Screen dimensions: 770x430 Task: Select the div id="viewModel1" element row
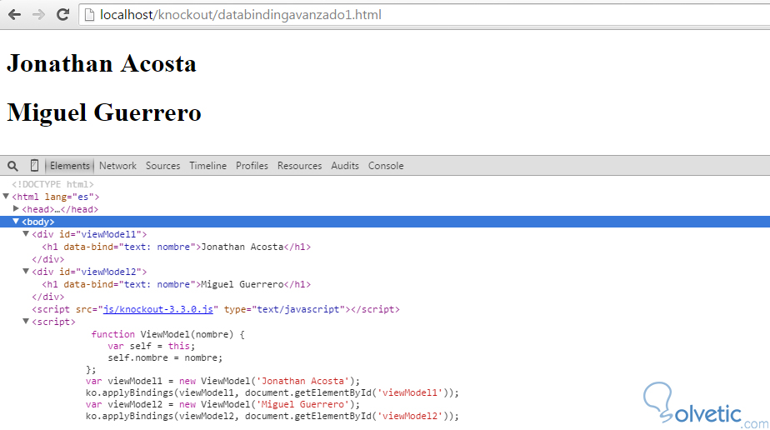(89, 234)
